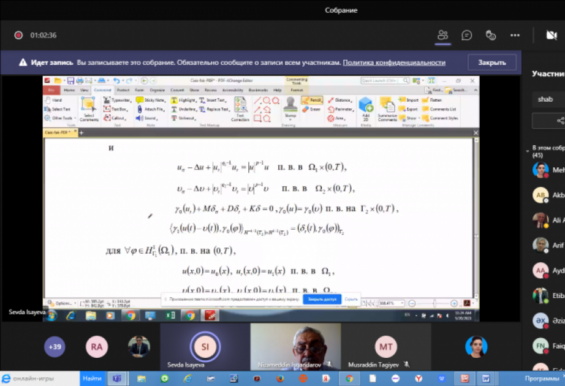
Task: Open the Home ribbon tab
Action: (x=69, y=90)
